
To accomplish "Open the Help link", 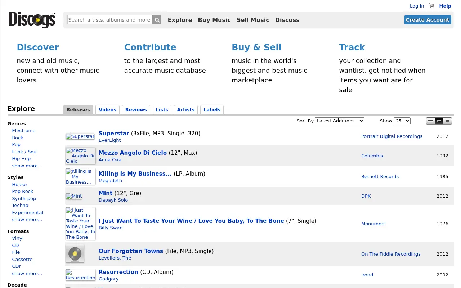I will [445, 6].
